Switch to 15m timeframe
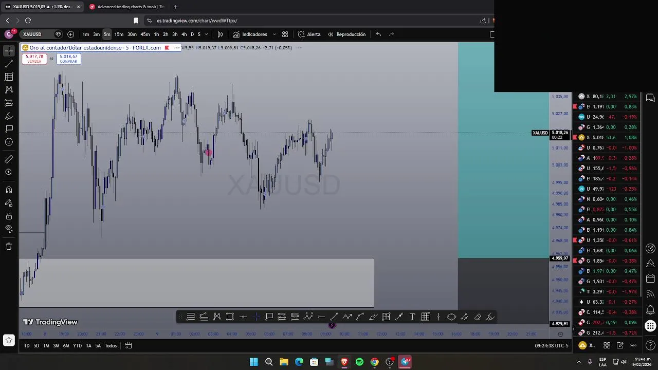 tap(119, 34)
